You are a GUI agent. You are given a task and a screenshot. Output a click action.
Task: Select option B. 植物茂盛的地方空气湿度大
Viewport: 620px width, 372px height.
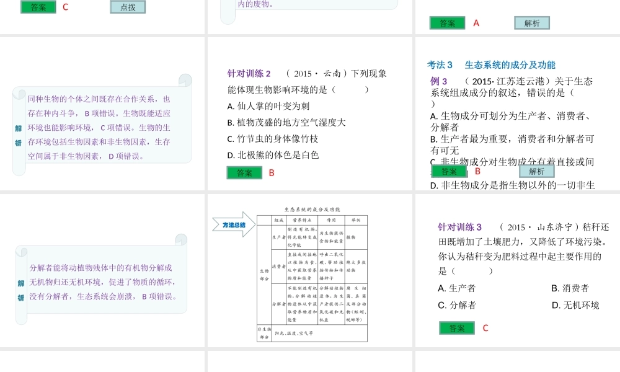[x=286, y=123]
